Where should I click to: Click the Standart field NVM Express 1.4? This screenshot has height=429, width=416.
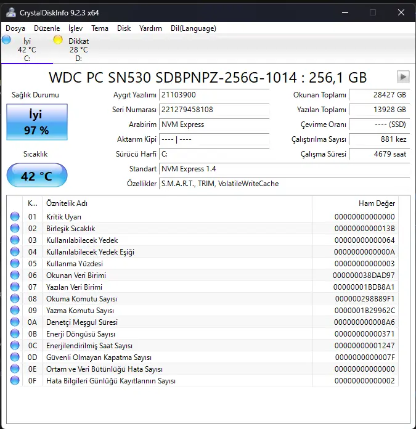click(x=285, y=169)
